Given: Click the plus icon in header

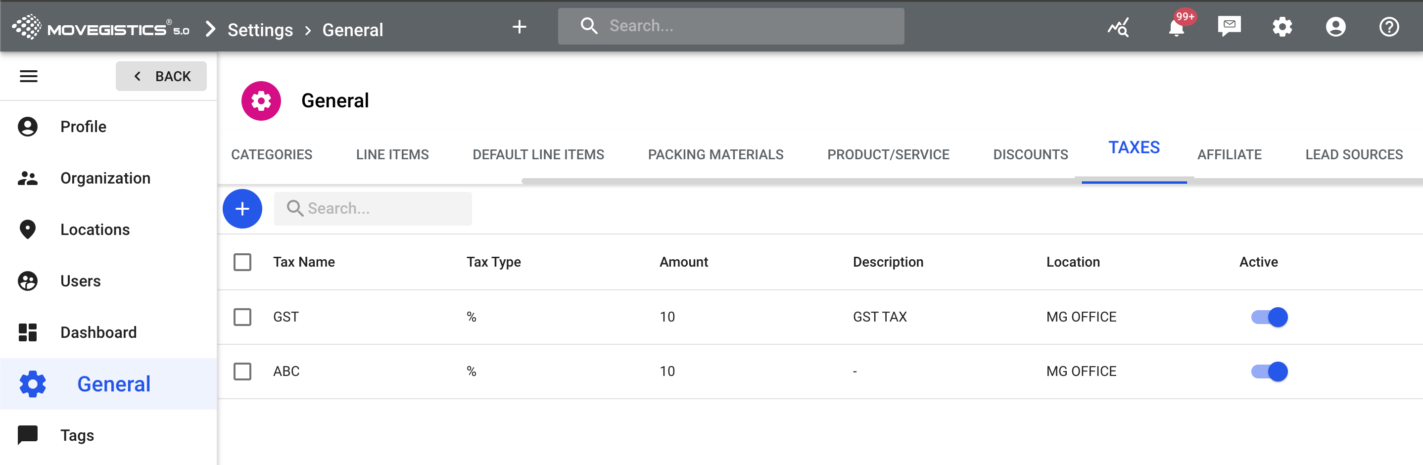Looking at the screenshot, I should point(519,27).
